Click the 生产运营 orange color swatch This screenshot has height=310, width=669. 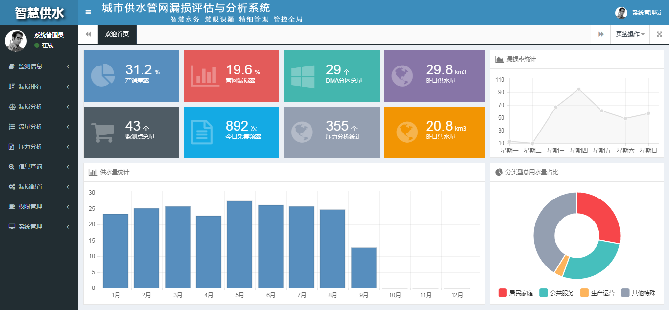coord(584,293)
